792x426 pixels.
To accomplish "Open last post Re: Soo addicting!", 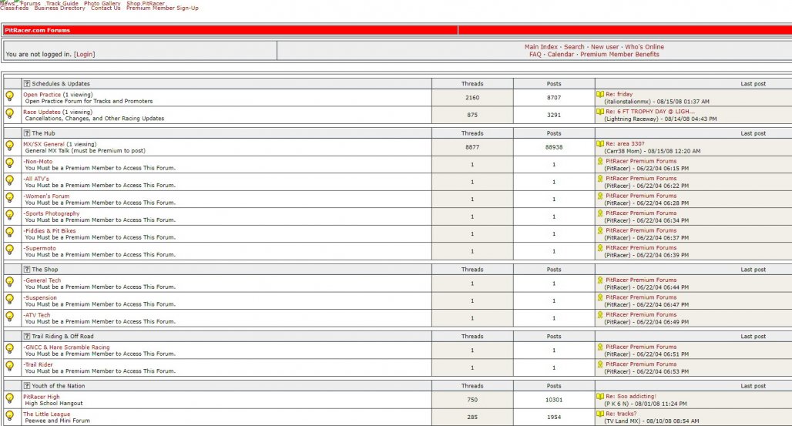I will pos(631,396).
